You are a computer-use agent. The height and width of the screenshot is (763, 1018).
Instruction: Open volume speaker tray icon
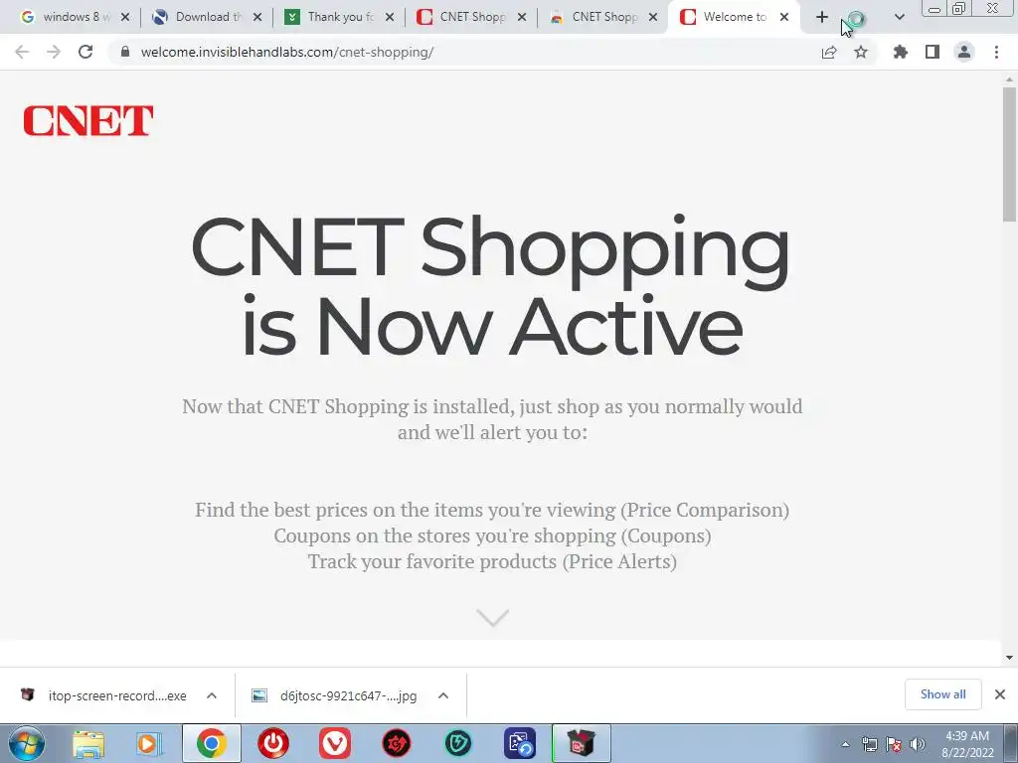pos(918,745)
